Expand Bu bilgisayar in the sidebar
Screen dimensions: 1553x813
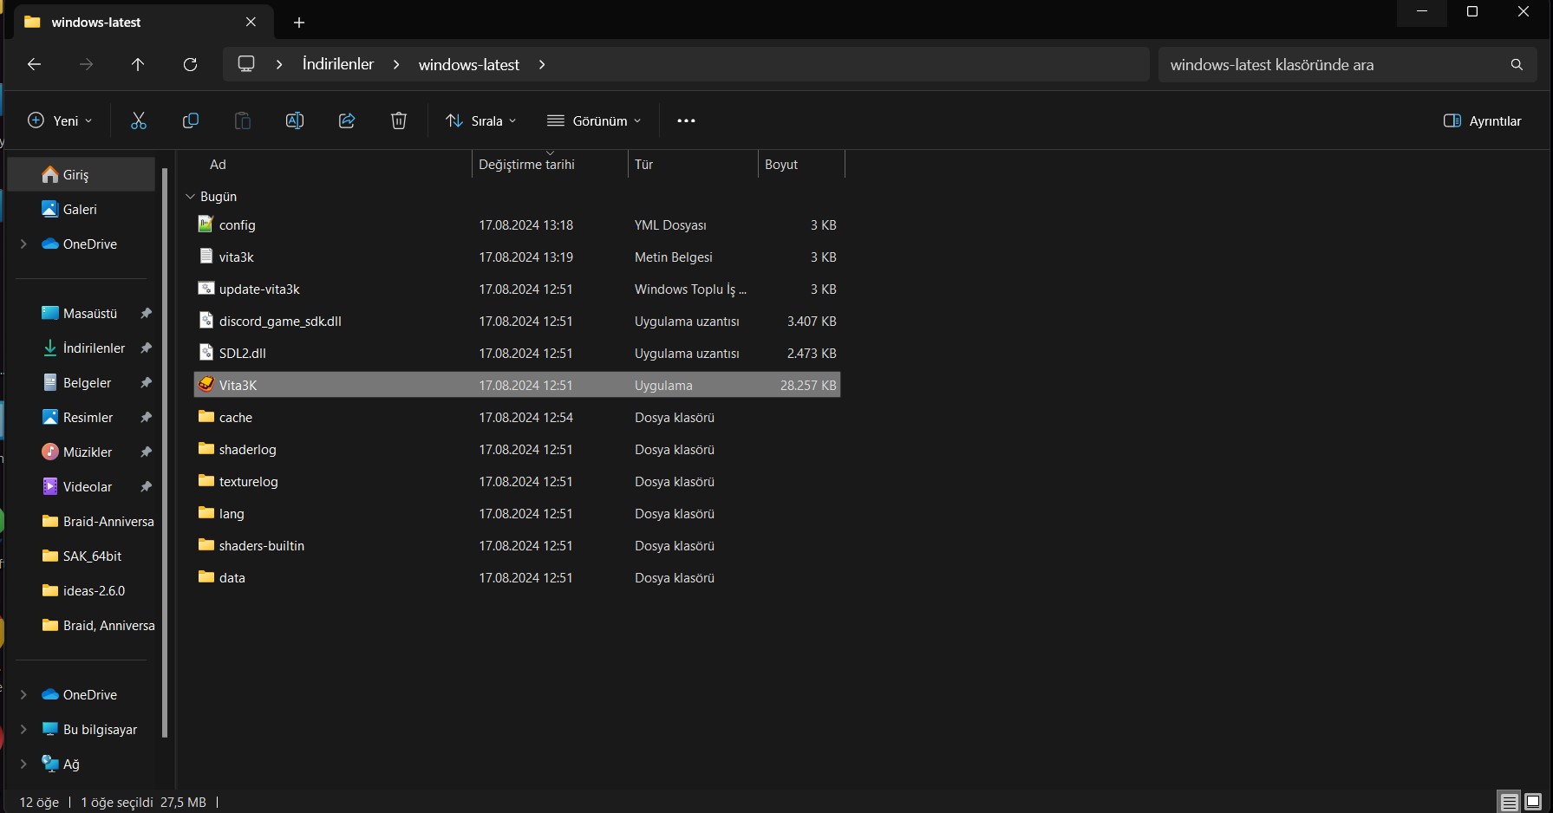[23, 729]
